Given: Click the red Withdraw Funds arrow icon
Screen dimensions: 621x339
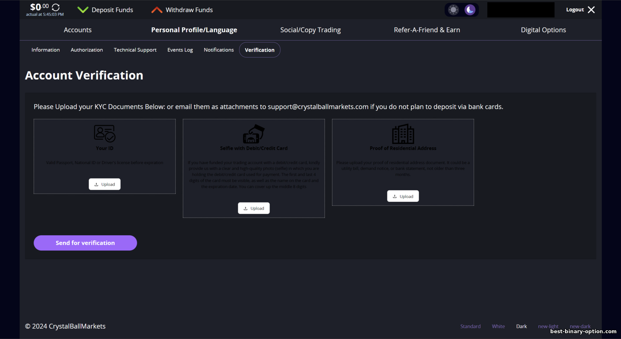Looking at the screenshot, I should (x=157, y=10).
